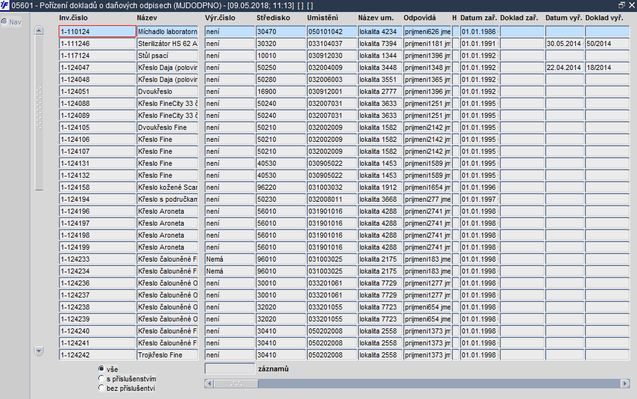The width and height of the screenshot is (637, 399).
Task: Click umístění cell 050101042
Action: (x=332, y=32)
